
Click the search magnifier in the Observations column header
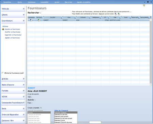139,18
